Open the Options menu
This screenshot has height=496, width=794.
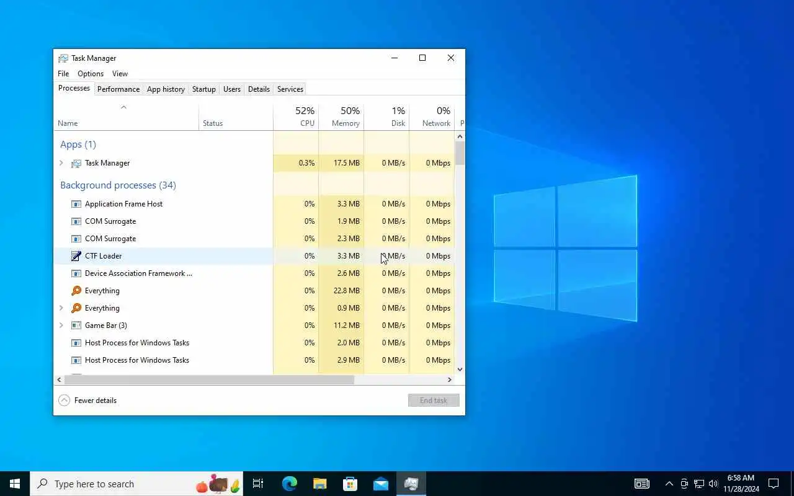[x=91, y=74]
